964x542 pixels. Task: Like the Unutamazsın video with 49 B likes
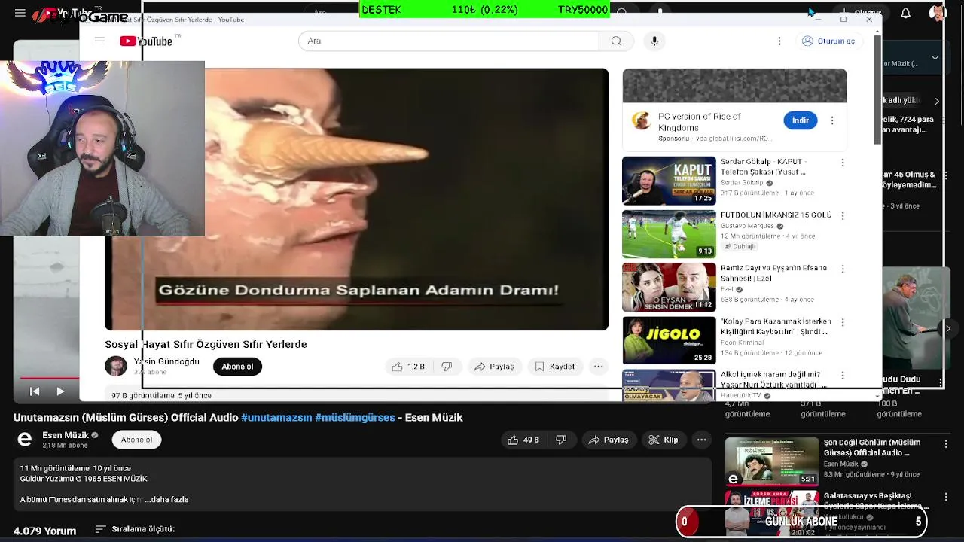tap(523, 440)
